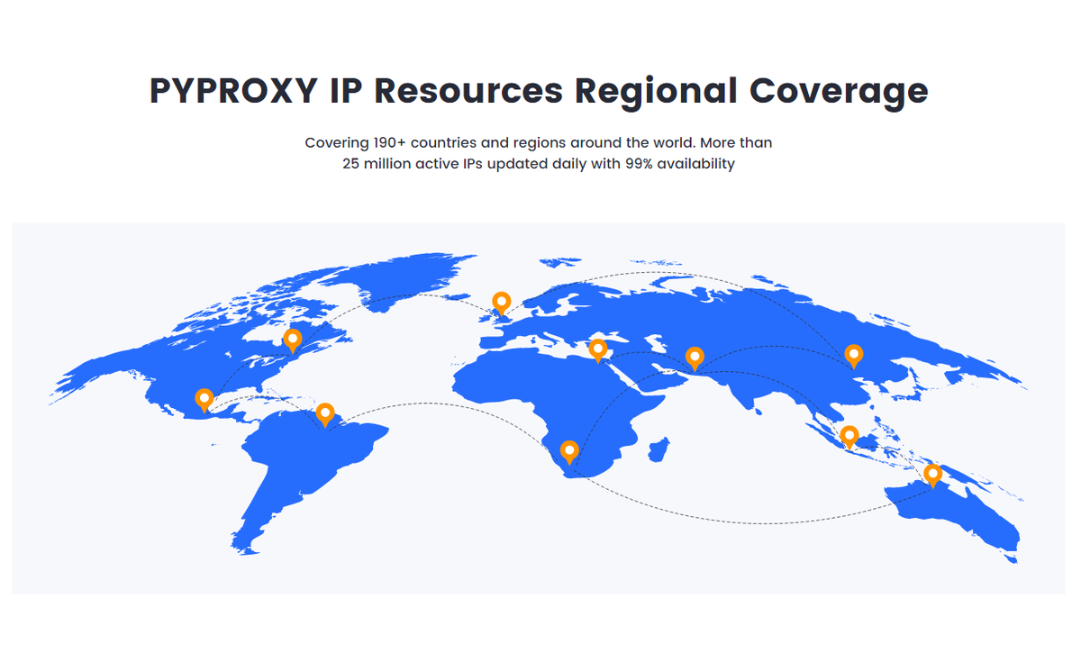This screenshot has height=653, width=1081.
Task: Click the map pin over northern Australia
Action: 932,476
